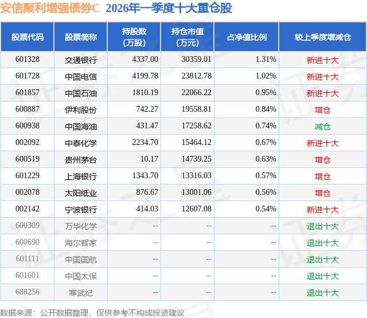Click stock name 交通银行
This screenshot has width=367, height=318.
coord(81,60)
